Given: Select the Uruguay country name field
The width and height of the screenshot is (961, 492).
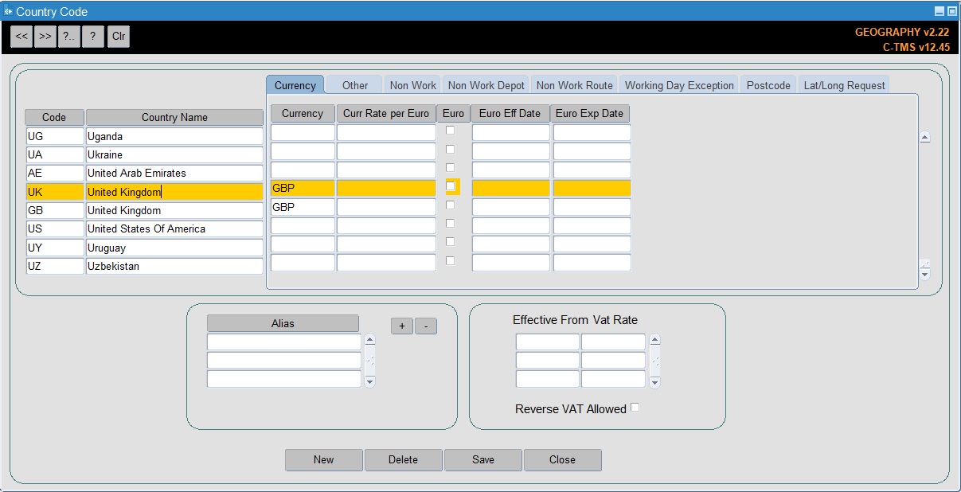Looking at the screenshot, I should click(x=174, y=248).
